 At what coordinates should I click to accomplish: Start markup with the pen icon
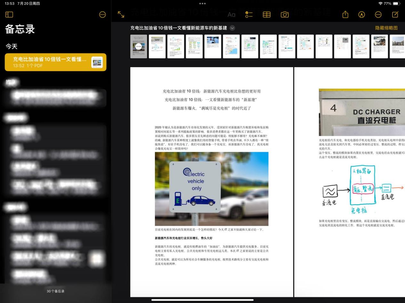pos(361,14)
